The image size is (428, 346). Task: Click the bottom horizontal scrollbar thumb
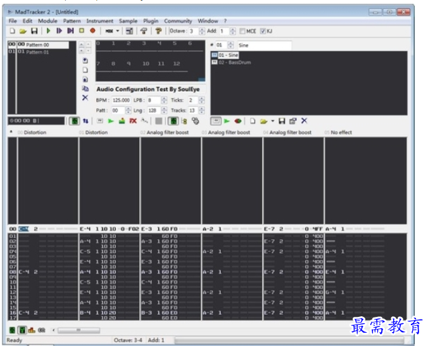coord(79,330)
